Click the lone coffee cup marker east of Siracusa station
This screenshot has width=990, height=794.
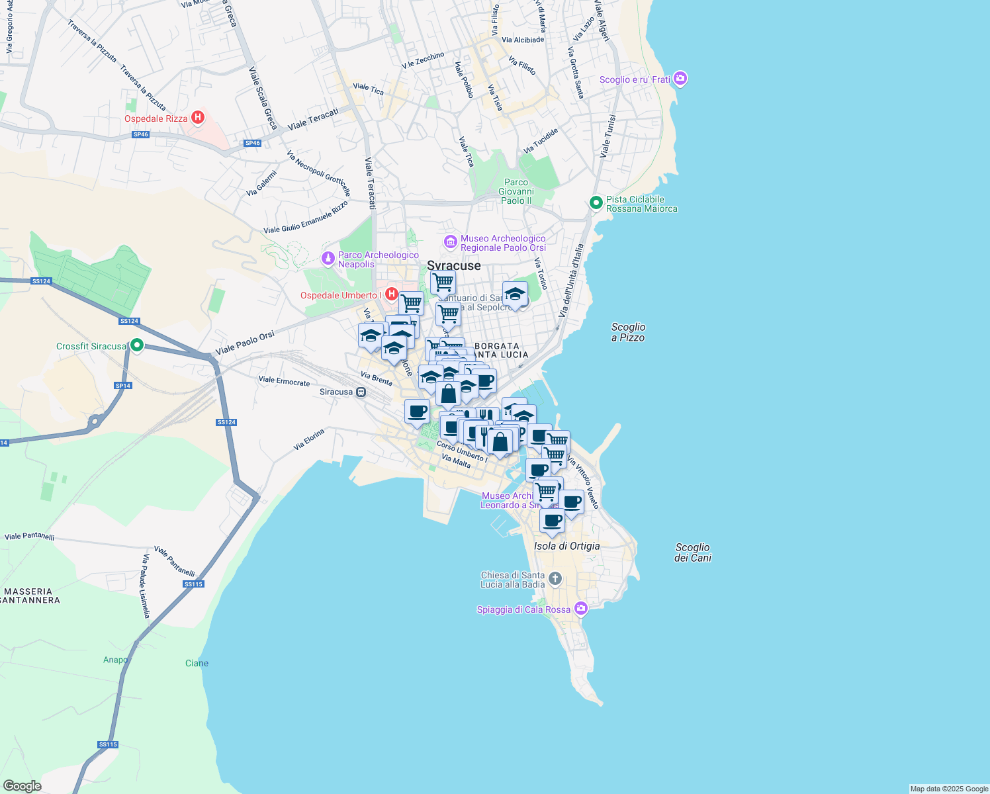click(x=417, y=412)
